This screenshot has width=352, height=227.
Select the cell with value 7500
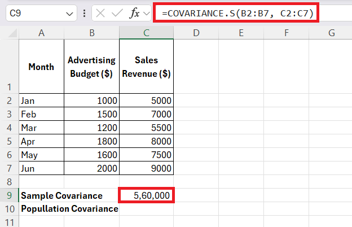pos(146,155)
